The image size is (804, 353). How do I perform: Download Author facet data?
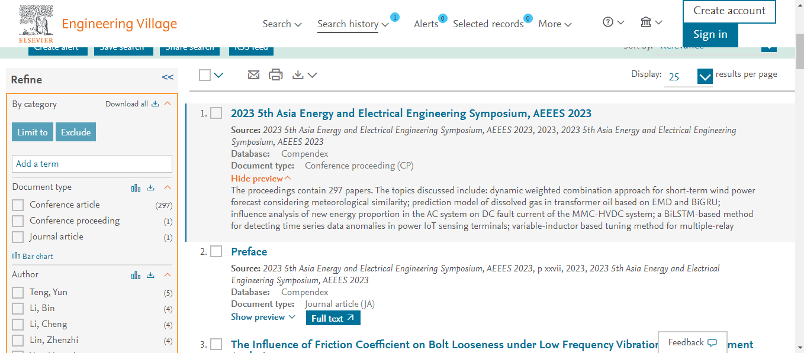[x=150, y=275]
